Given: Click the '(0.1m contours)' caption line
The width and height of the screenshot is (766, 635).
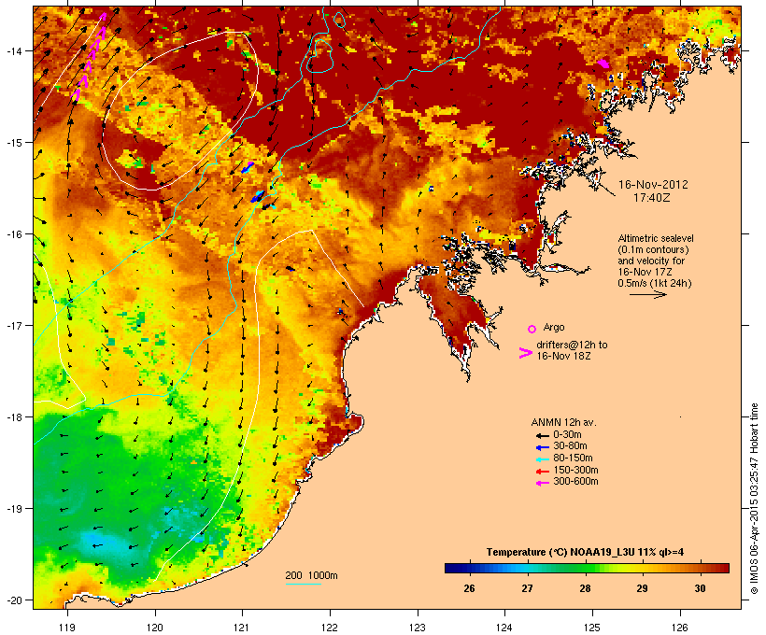Looking at the screenshot, I should [653, 250].
